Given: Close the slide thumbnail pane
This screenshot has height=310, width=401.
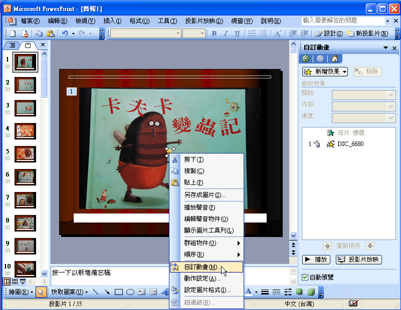Looking at the screenshot, I should (43, 45).
